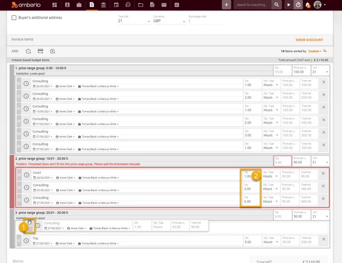The height and width of the screenshot is (263, 342).
Task: Open VAT dropdown of price range group 1
Action: coord(320,70)
